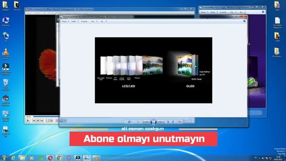The width and height of the screenshot is (286, 161).
Task: Play the video in VLC
Action: pyautogui.click(x=28, y=120)
